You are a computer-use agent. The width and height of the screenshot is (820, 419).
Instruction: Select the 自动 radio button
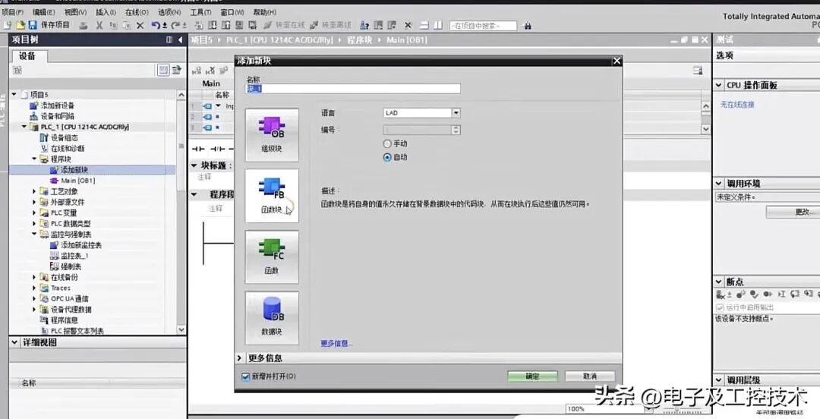tap(388, 157)
